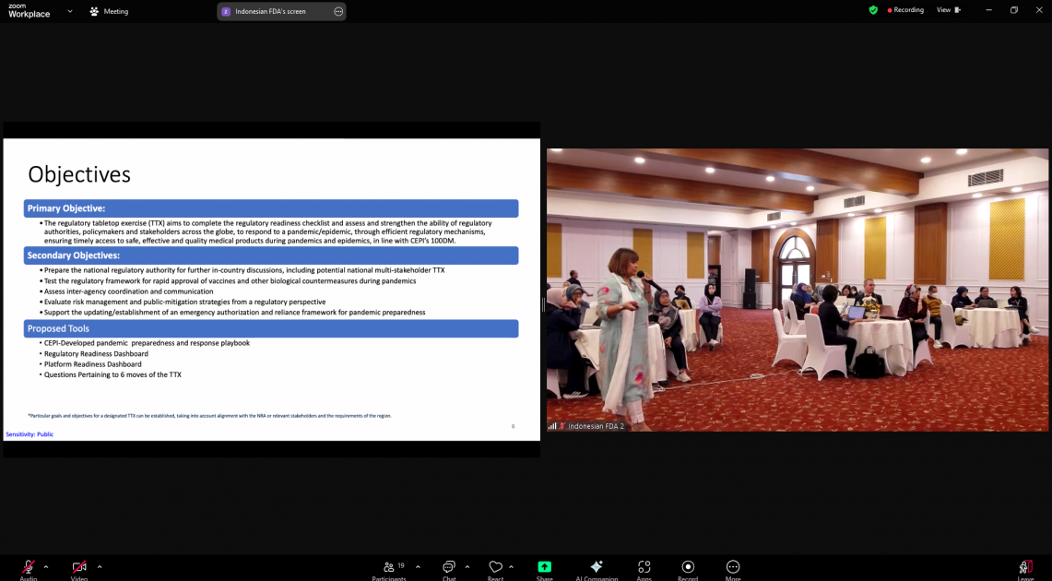Open the AI Companion
Image resolution: width=1052 pixels, height=581 pixels.
tap(597, 568)
